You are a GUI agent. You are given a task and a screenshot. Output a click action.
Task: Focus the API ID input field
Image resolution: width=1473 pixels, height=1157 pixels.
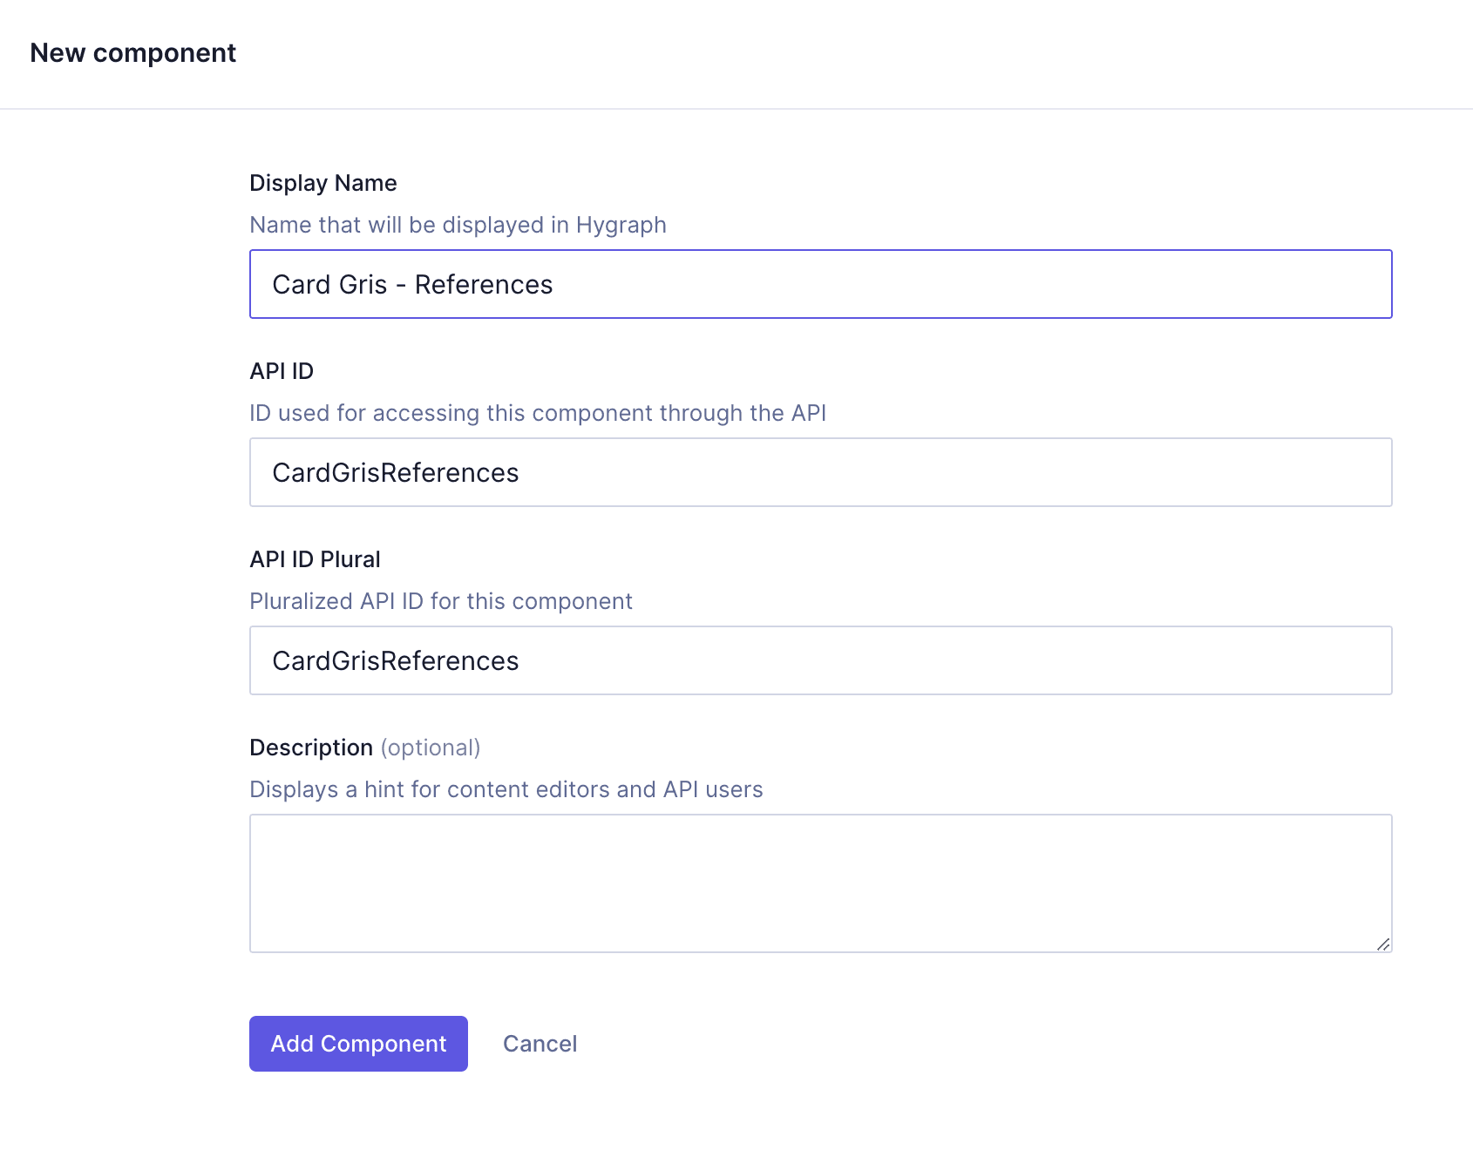point(820,472)
